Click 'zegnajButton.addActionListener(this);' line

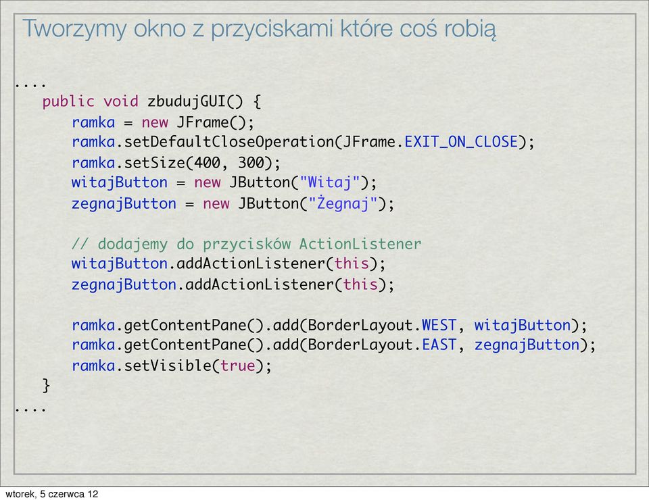(233, 284)
